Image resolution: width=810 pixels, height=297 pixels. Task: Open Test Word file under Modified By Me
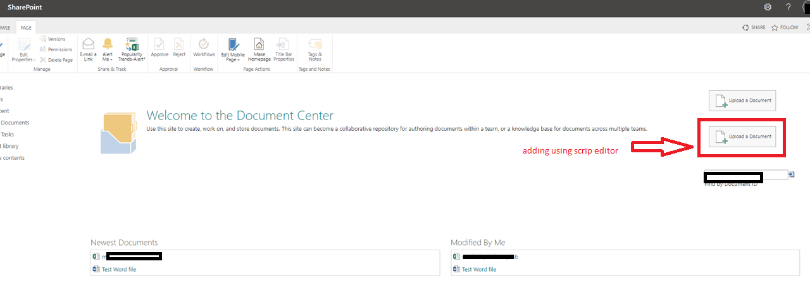[x=479, y=269]
